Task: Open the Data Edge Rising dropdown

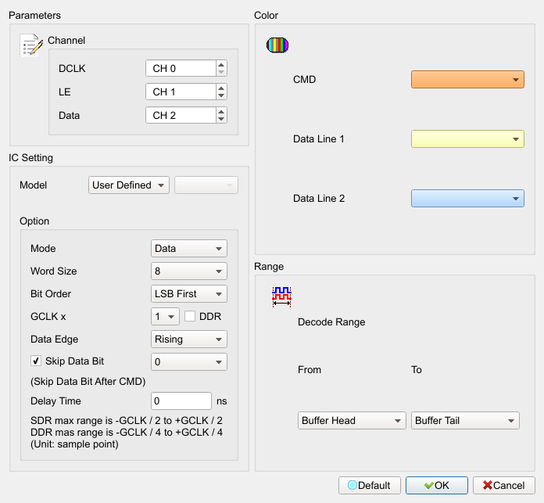Action: click(x=189, y=340)
